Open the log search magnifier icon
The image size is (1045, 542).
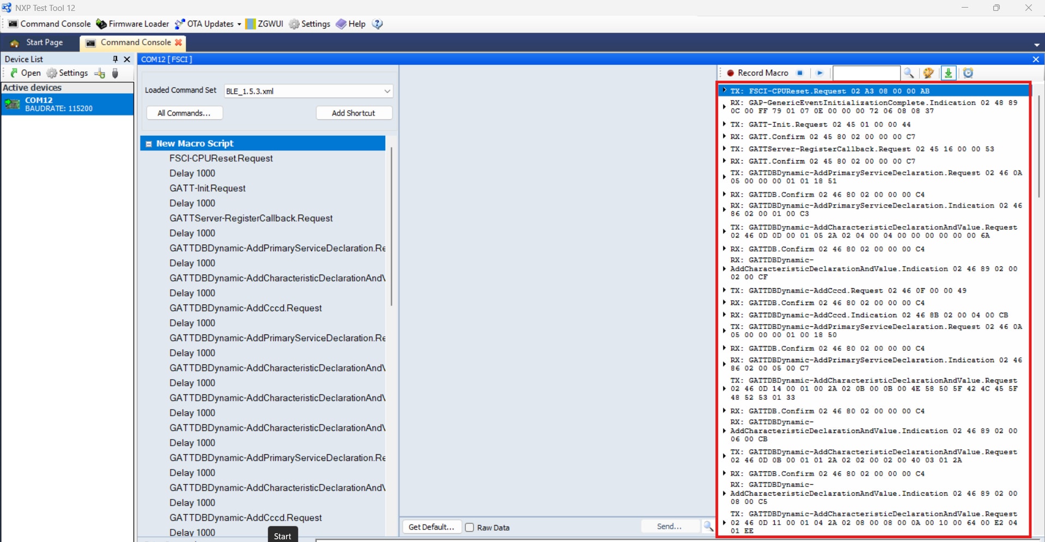click(909, 73)
